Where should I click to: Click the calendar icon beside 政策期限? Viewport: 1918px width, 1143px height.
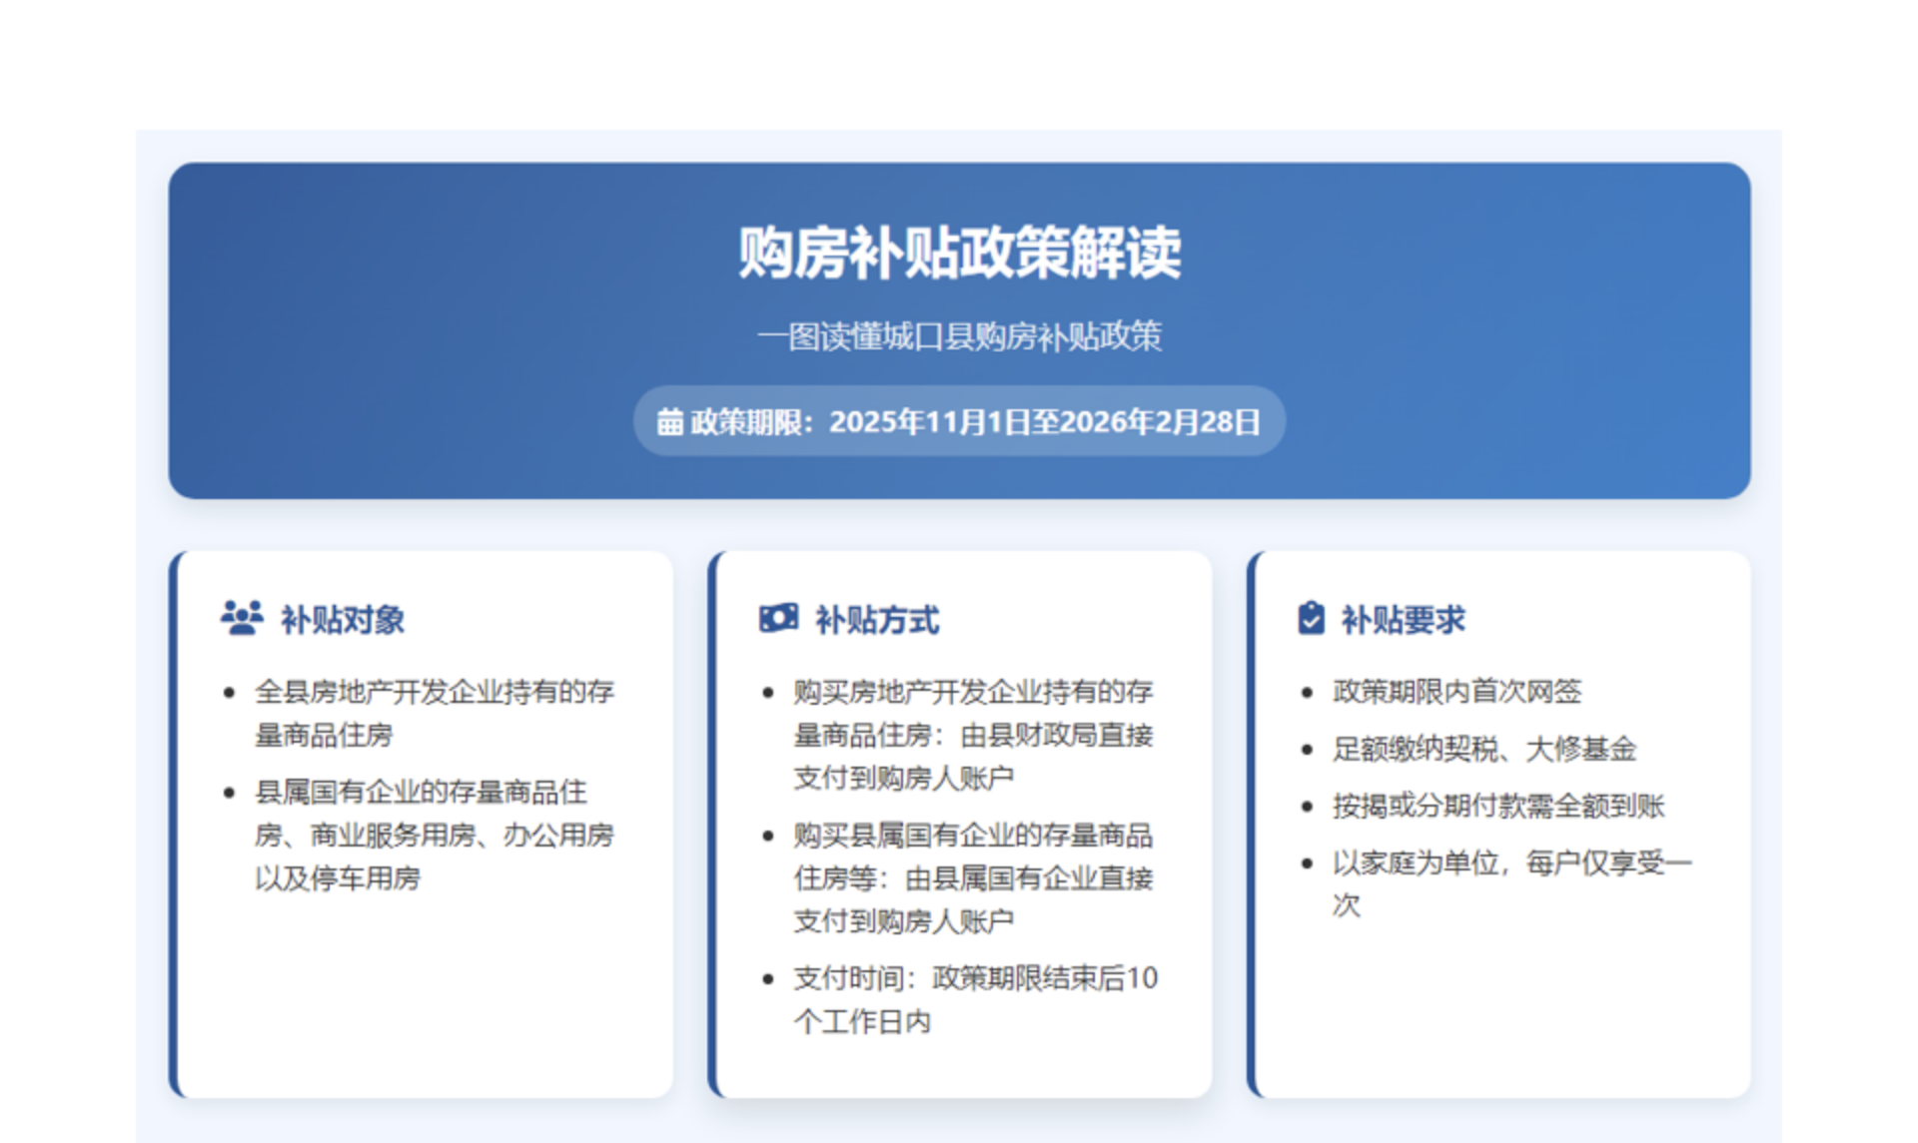(669, 422)
